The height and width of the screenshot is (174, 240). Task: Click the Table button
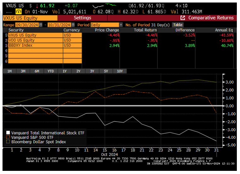[x=178, y=25]
